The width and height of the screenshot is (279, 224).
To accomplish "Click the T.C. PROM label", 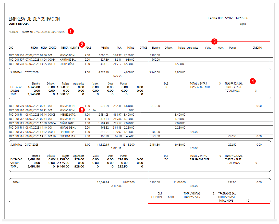I will 156,197.
